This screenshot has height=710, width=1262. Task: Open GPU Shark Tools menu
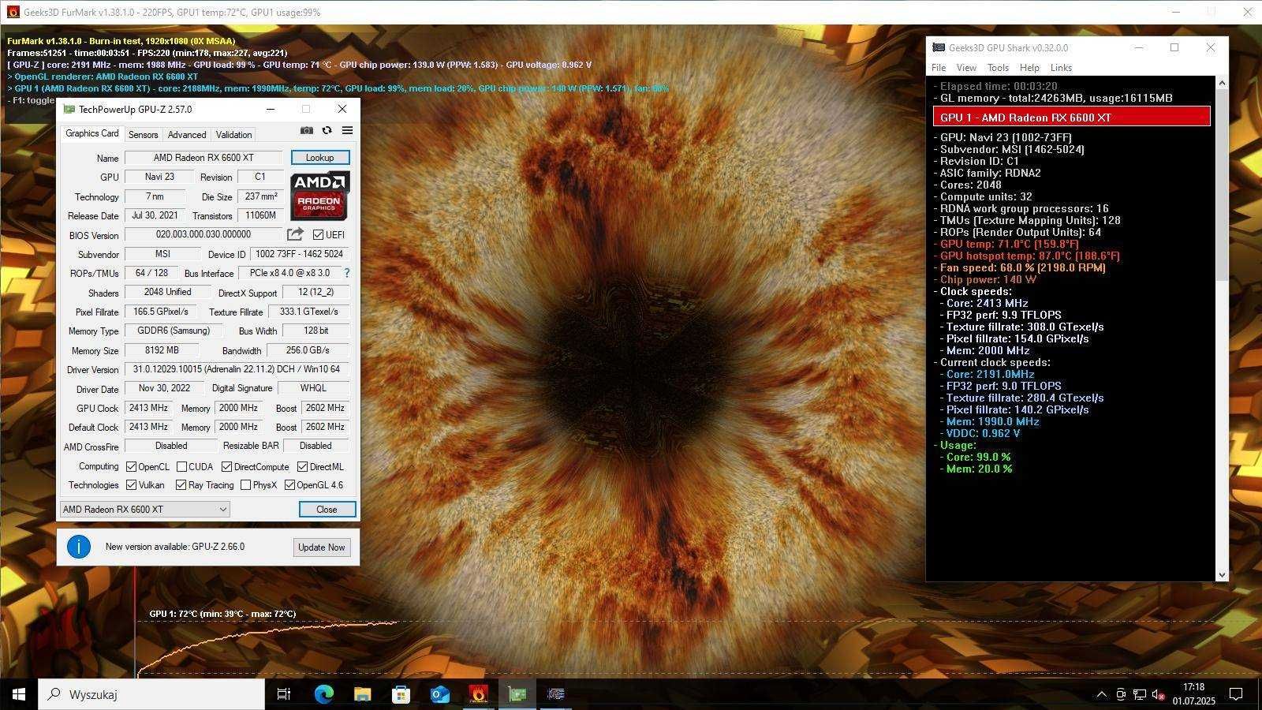click(x=998, y=68)
